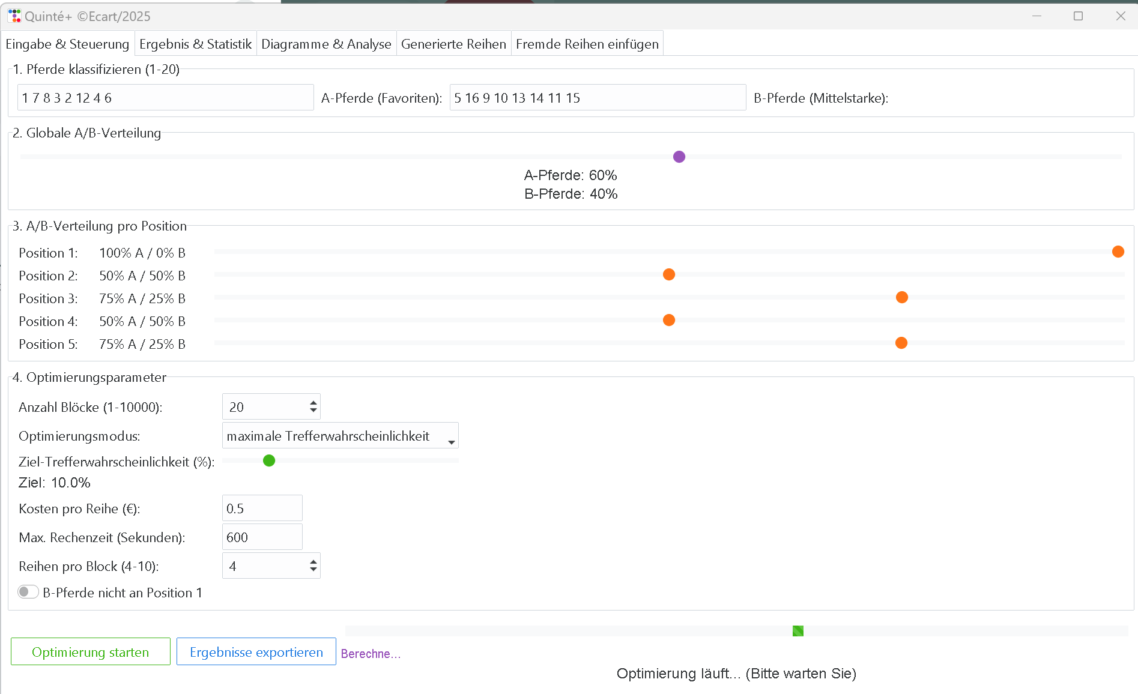Go to Generierte Reihen tab

(x=453, y=44)
